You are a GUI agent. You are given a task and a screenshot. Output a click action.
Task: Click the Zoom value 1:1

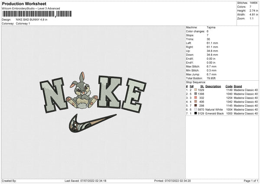tap(251, 18)
